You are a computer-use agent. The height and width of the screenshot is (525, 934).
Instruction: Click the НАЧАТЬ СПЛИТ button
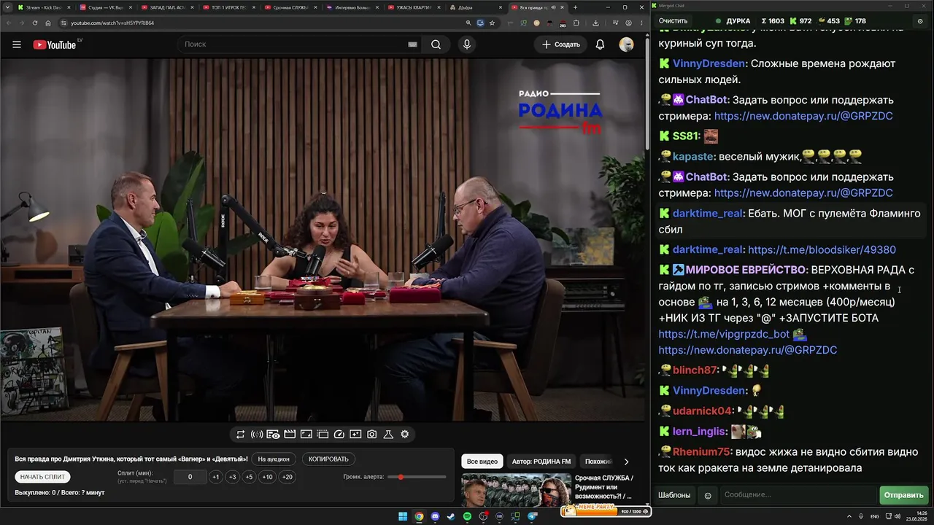43,477
